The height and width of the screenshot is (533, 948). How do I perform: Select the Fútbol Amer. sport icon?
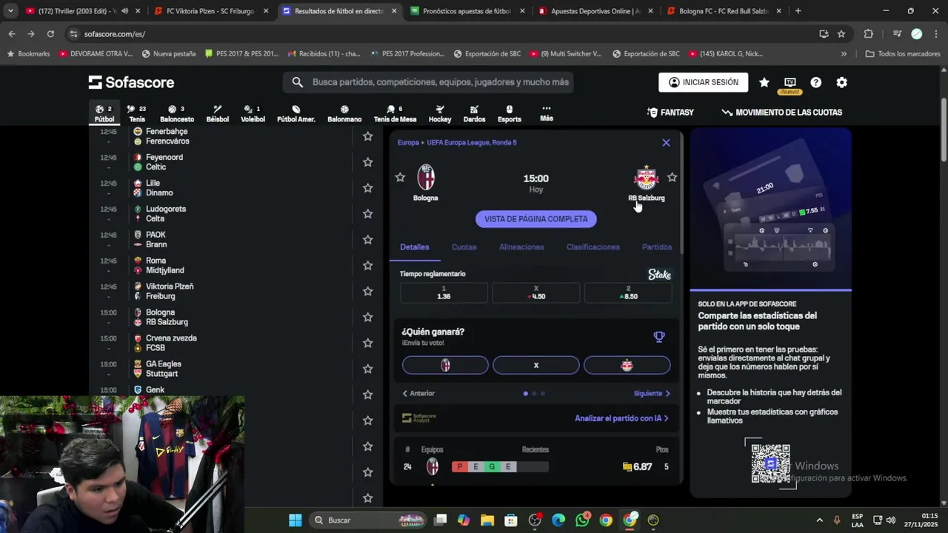tap(296, 113)
